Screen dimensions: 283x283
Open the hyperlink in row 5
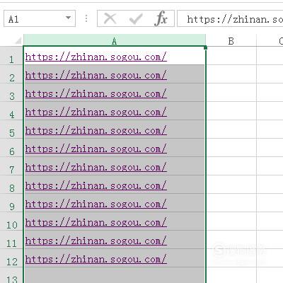(96, 130)
